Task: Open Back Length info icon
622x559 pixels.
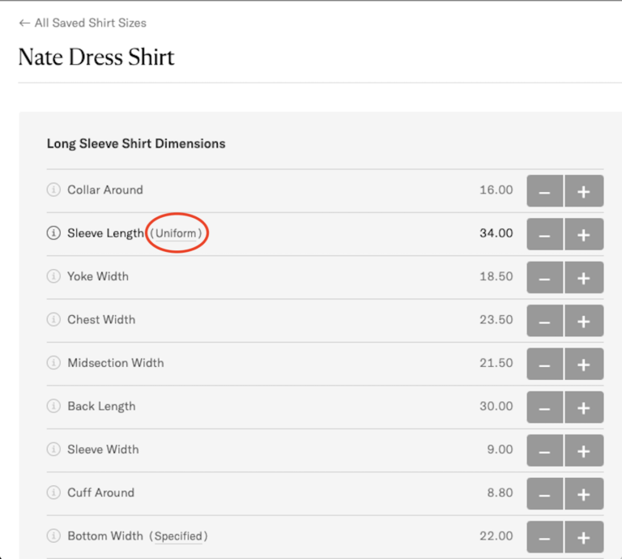Action: [x=53, y=407]
